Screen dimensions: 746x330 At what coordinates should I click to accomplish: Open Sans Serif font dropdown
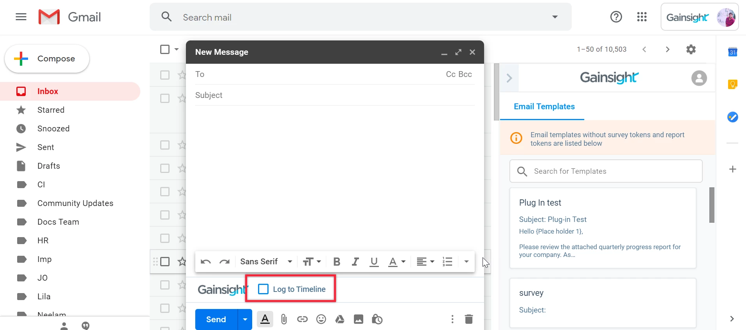click(x=266, y=262)
